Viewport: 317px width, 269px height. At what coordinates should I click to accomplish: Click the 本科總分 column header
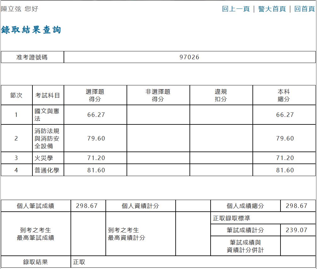(284, 95)
